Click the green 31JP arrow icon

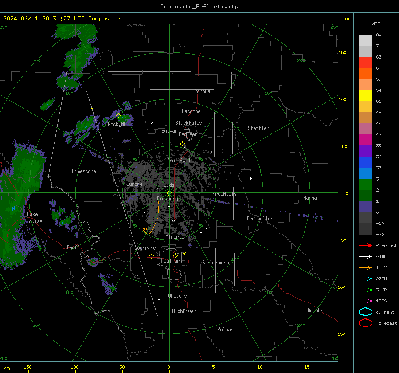(365, 290)
